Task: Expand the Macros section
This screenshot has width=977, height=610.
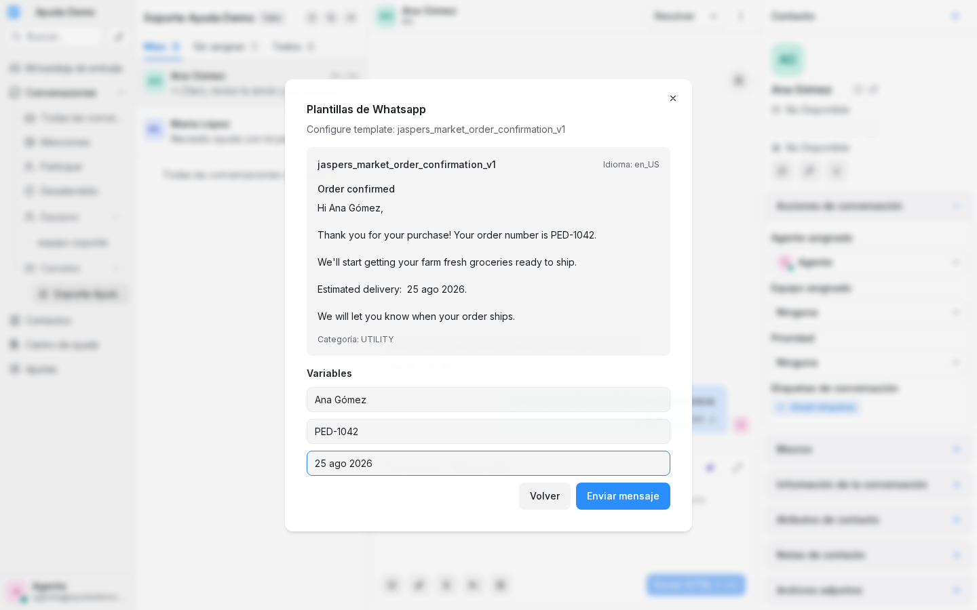Action: (x=870, y=449)
